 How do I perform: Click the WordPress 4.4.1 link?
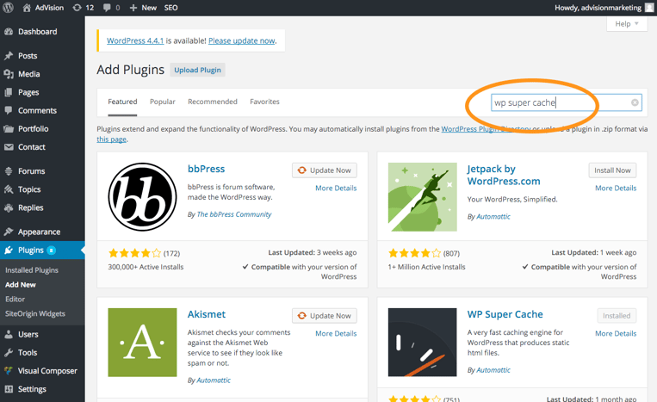(x=135, y=40)
